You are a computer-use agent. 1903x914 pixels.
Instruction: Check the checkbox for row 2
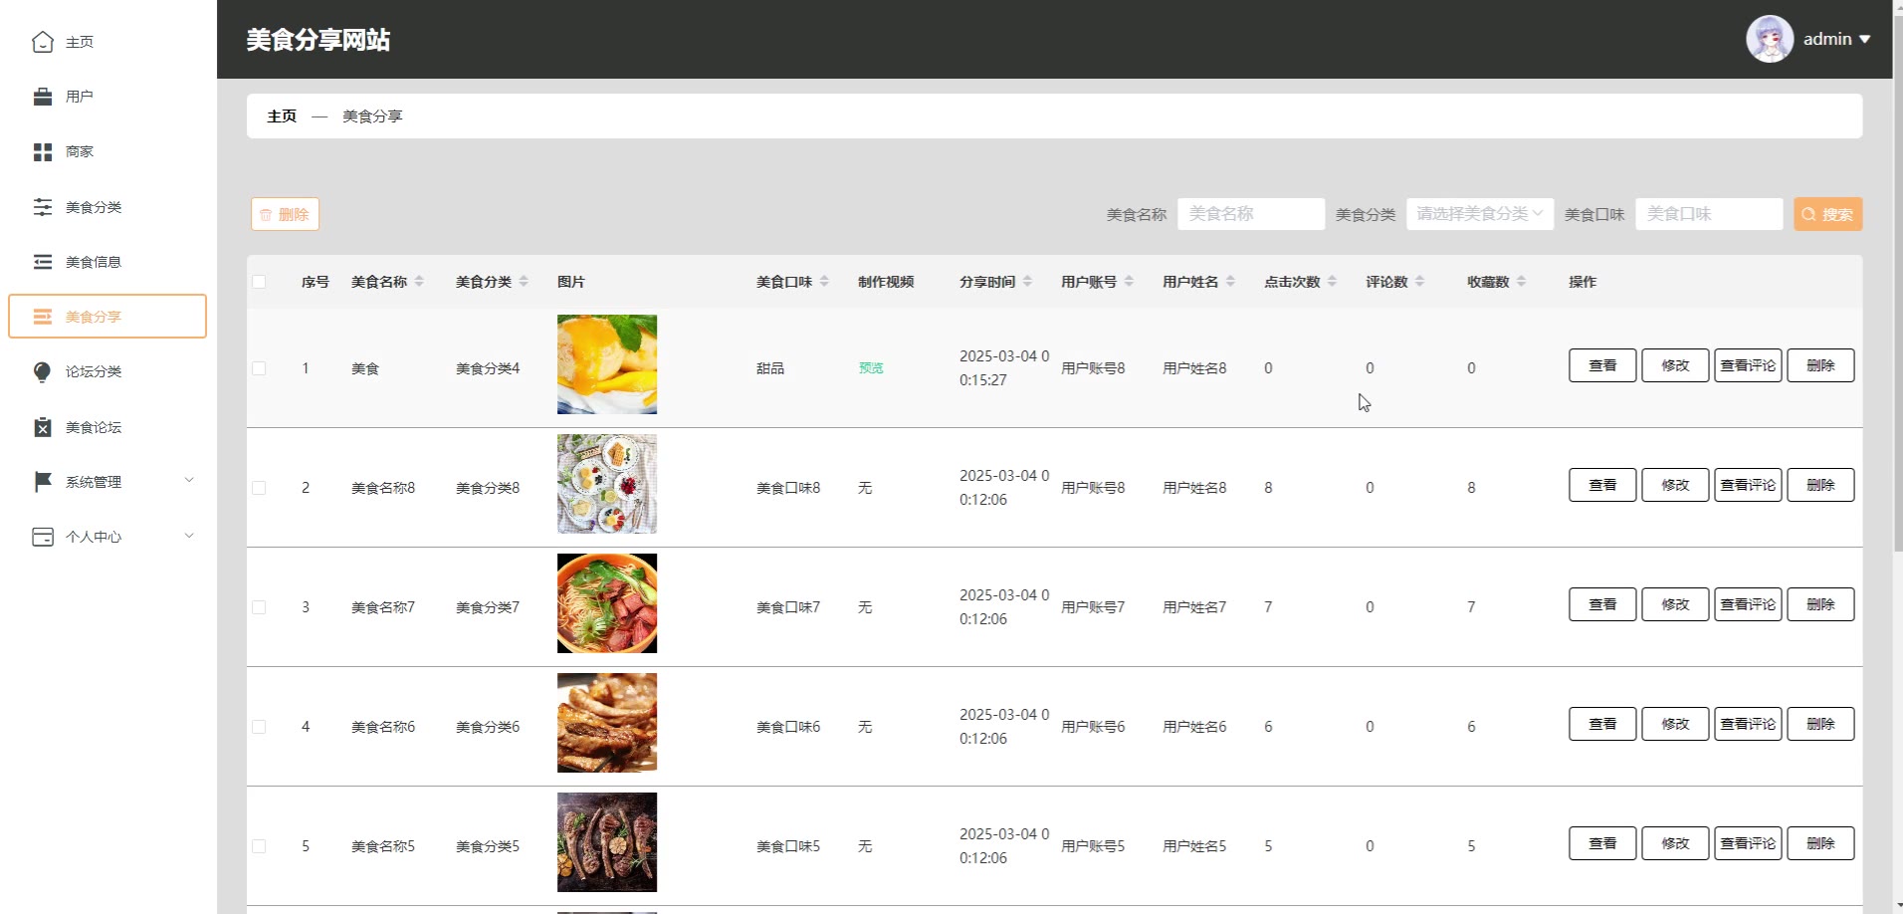point(259,488)
